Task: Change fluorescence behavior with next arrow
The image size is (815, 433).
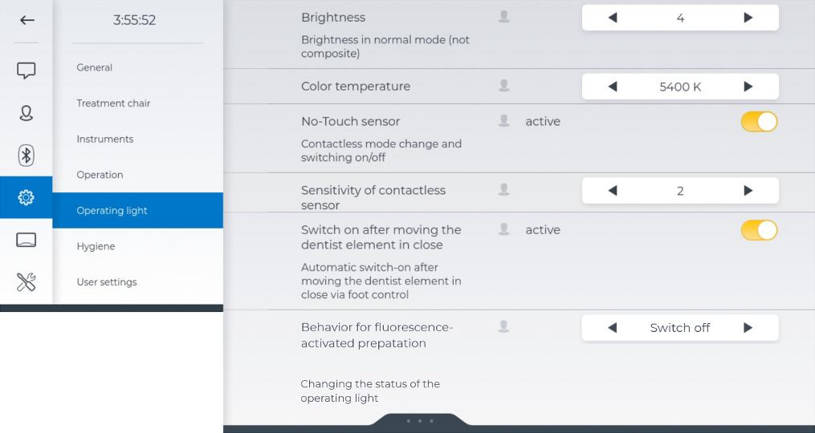Action: click(x=748, y=328)
